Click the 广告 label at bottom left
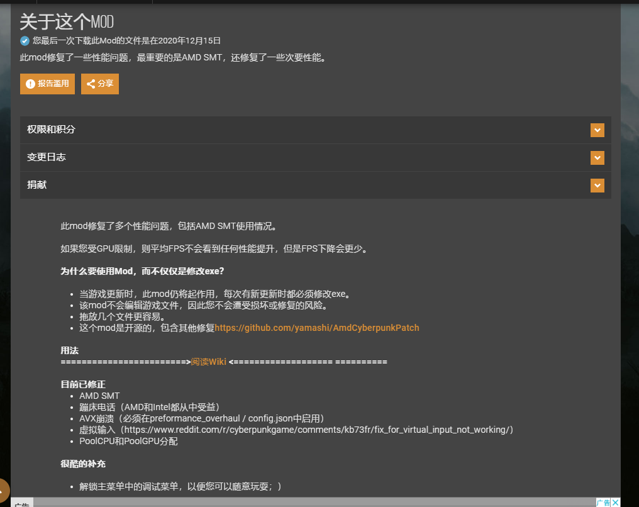Image resolution: width=639 pixels, height=507 pixels. 21,504
